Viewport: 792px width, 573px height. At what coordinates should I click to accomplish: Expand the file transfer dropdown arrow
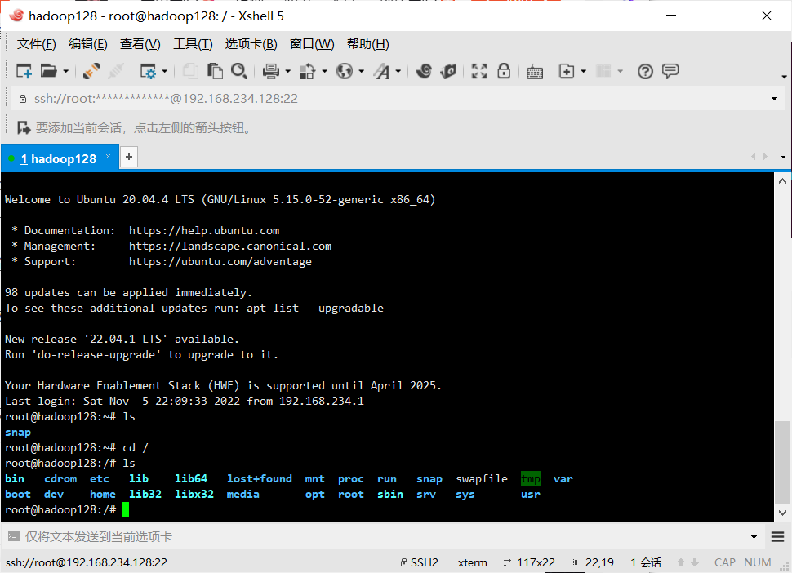325,72
